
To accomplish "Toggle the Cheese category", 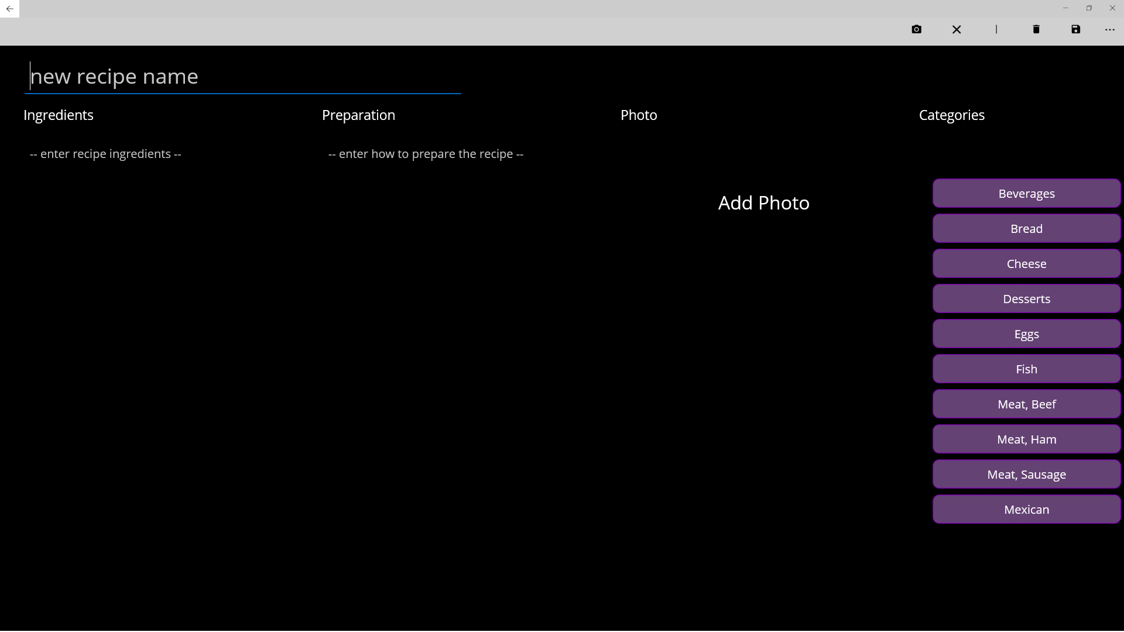I will pyautogui.click(x=1026, y=264).
